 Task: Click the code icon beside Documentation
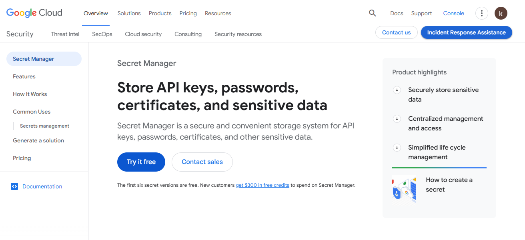coord(14,186)
